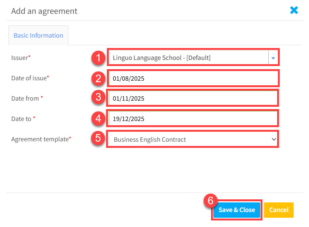Click the Issuer field label
Viewport: 309px width, 227px height.
21,58
